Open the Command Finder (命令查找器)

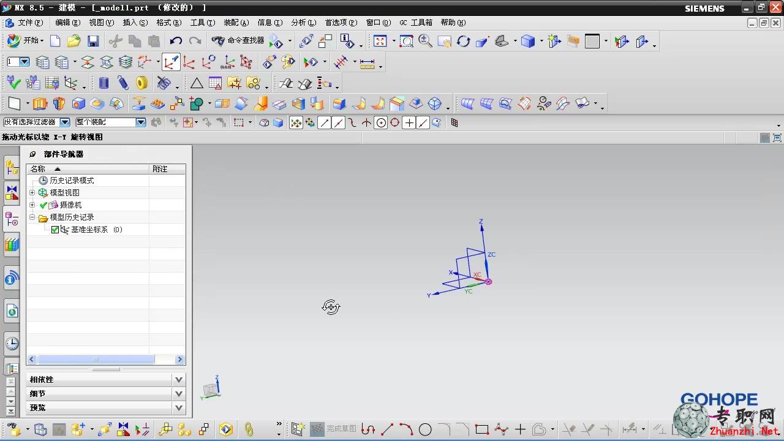pos(238,40)
